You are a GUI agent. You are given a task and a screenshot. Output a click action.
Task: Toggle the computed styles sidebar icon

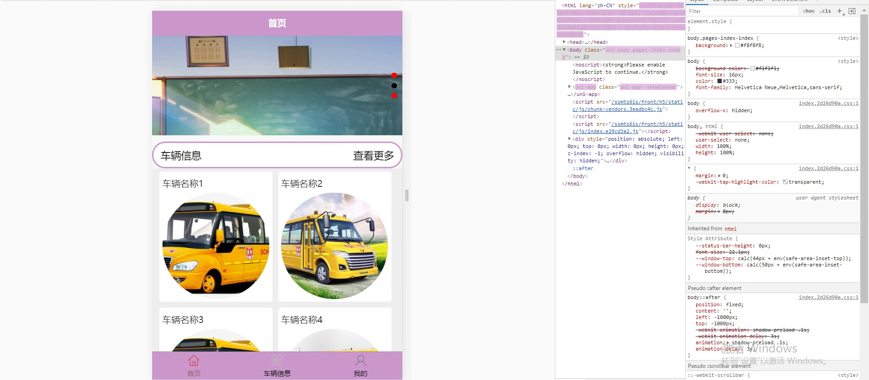[x=852, y=11]
